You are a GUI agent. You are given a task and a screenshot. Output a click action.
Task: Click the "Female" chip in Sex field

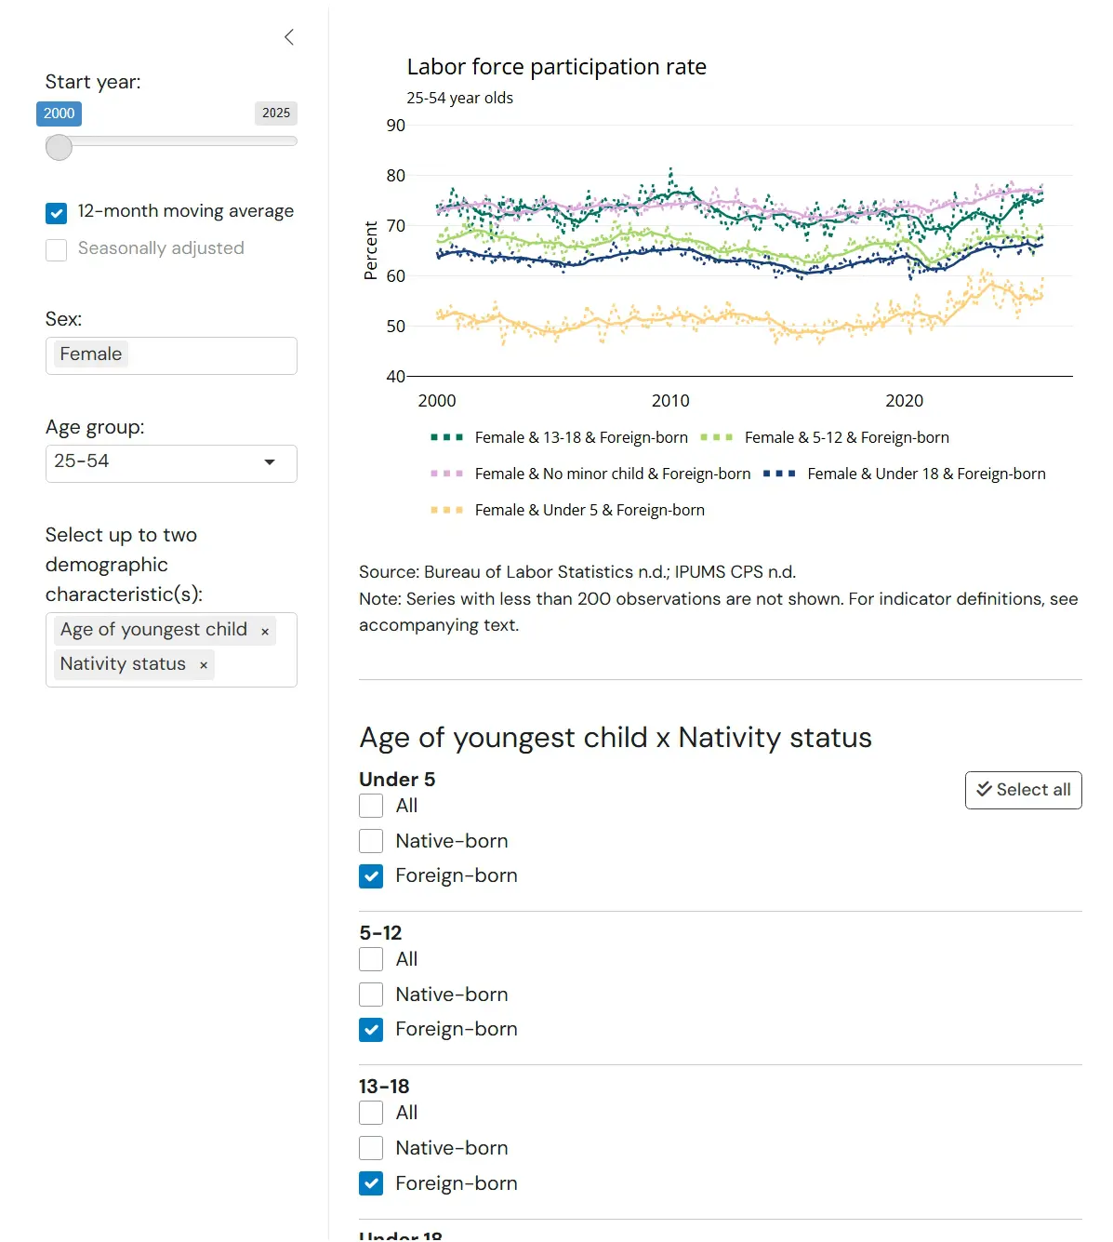[x=89, y=354]
